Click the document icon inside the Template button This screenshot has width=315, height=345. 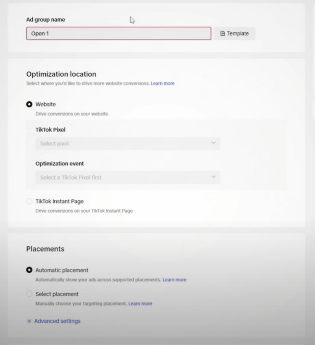click(222, 33)
